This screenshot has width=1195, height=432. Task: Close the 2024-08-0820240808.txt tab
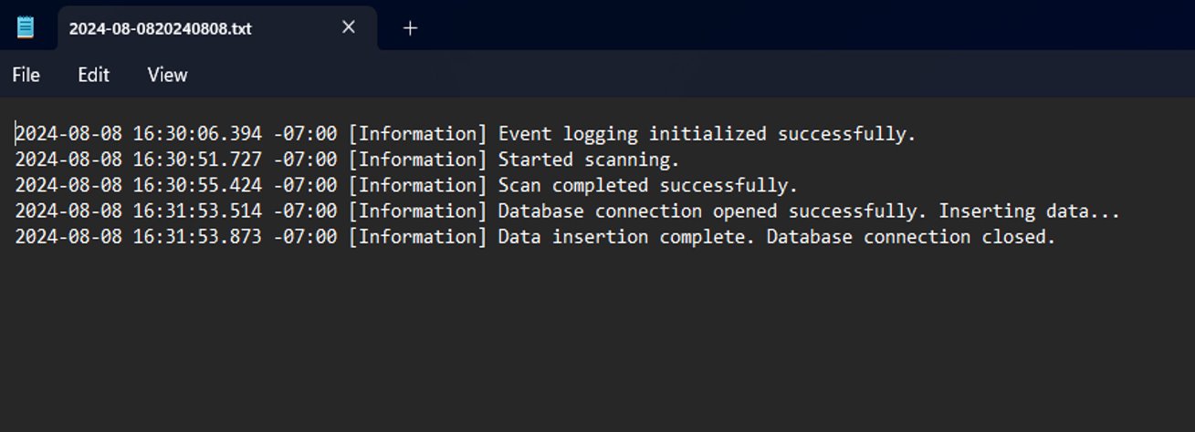click(348, 27)
